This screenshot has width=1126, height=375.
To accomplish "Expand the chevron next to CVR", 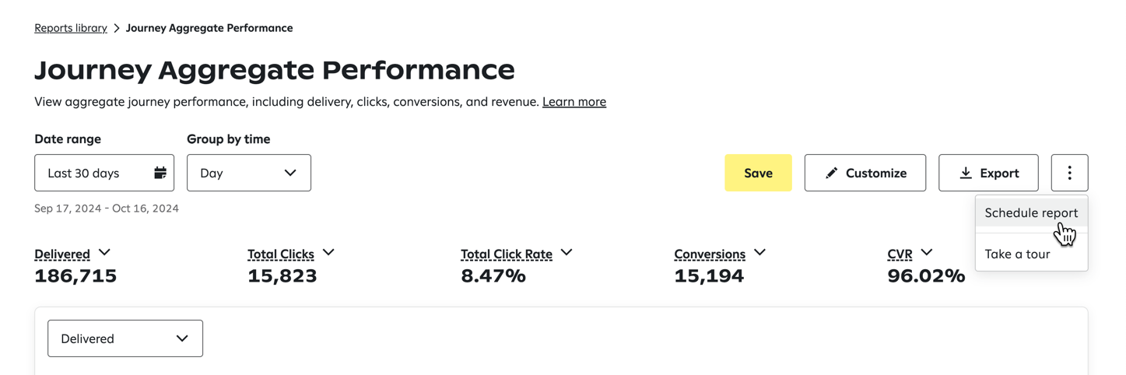I will point(926,252).
